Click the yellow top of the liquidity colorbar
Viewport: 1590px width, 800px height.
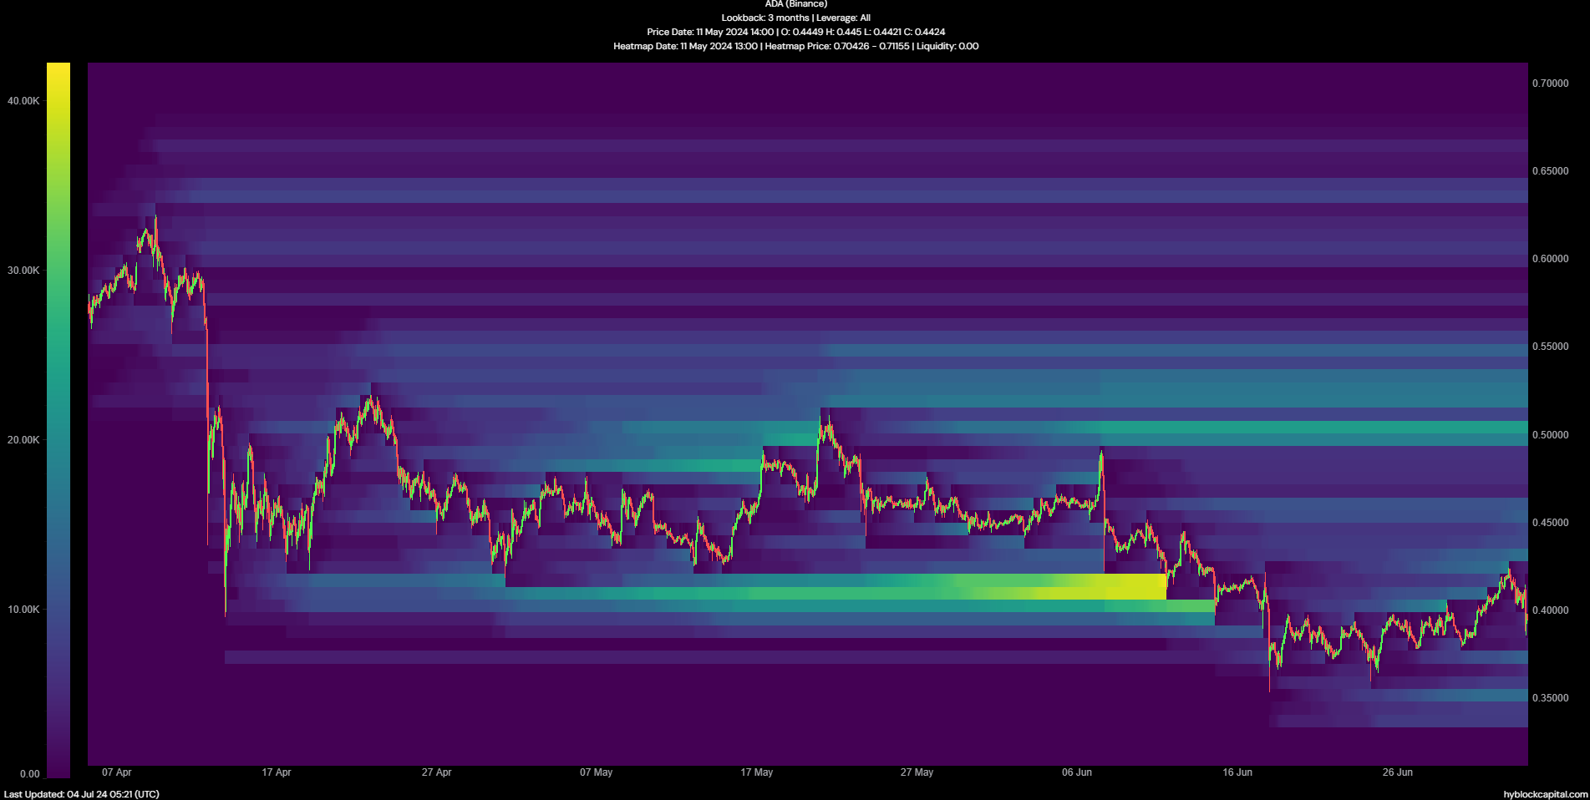58,75
